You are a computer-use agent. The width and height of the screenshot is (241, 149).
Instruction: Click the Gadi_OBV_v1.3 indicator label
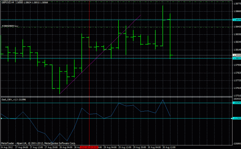click(x=13, y=100)
